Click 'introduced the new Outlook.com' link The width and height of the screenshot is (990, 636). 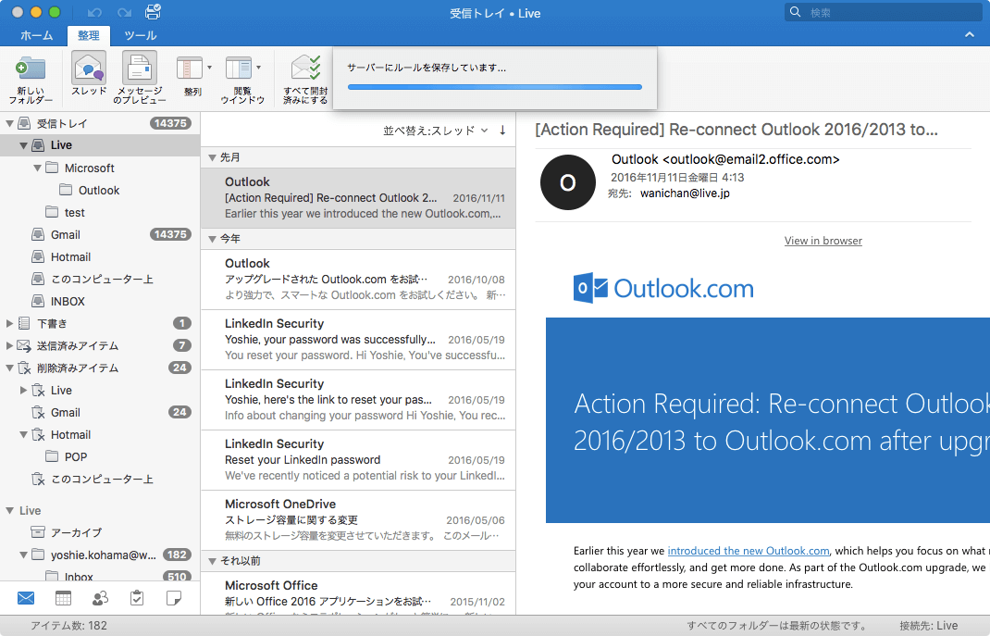pyautogui.click(x=749, y=551)
